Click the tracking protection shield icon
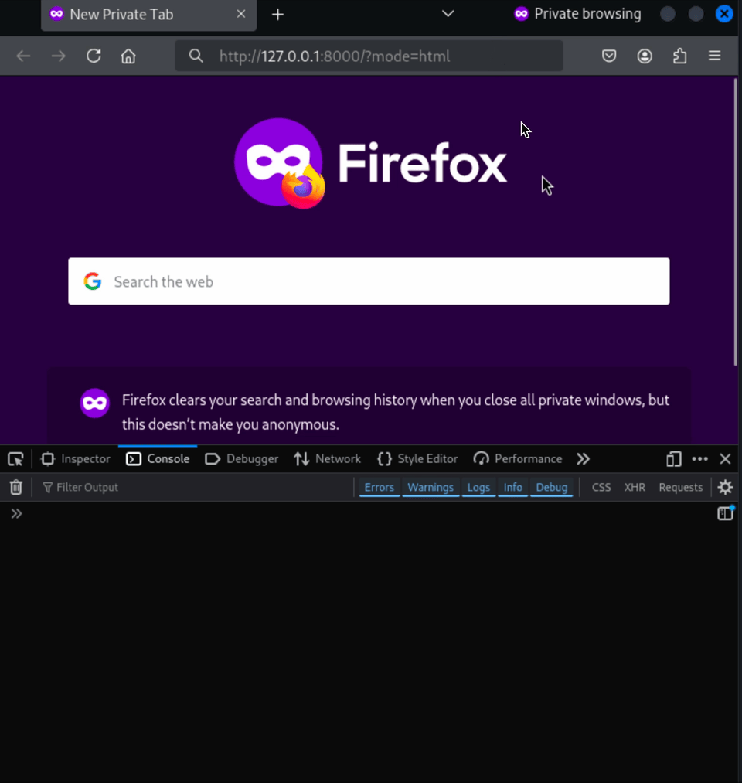The image size is (742, 783). [x=609, y=55]
